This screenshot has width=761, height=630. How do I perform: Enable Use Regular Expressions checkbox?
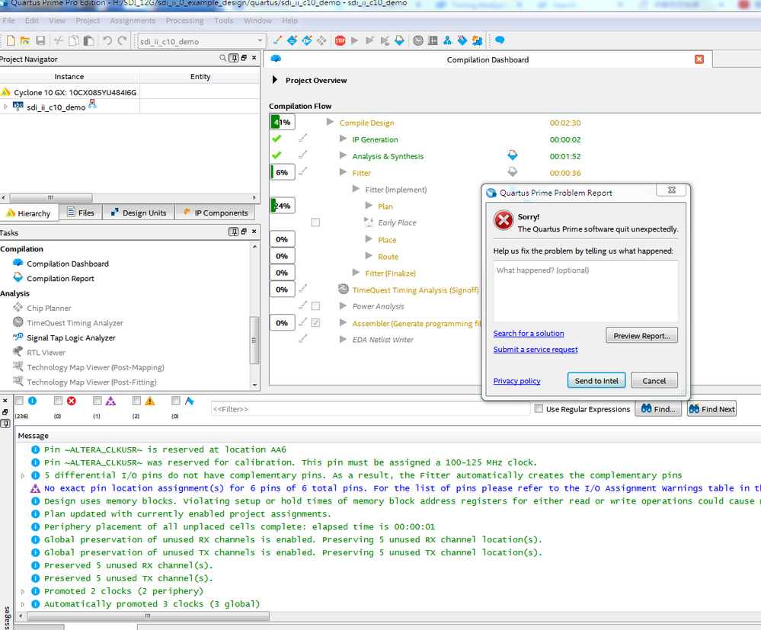pos(539,409)
